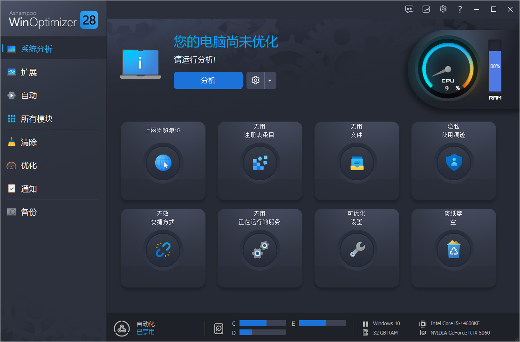Screen dimensions: 520x342
Task: Click the 上网浏览痕迹 card title
Action: pos(163,131)
